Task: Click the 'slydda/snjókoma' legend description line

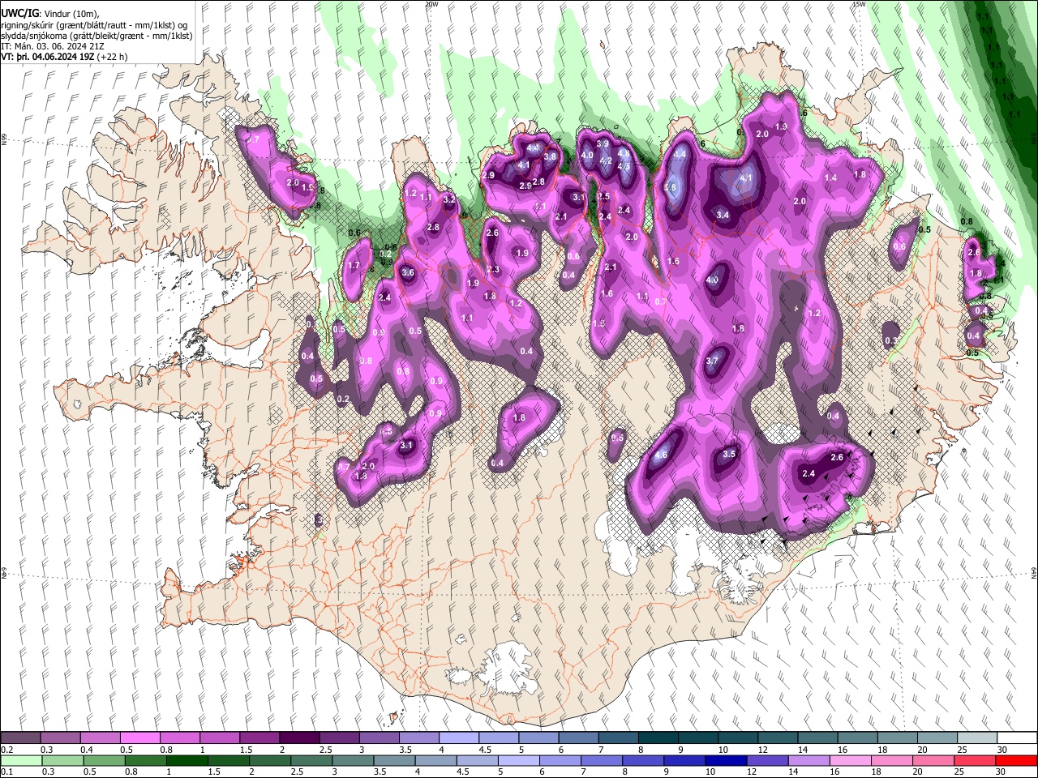Action: tap(97, 36)
